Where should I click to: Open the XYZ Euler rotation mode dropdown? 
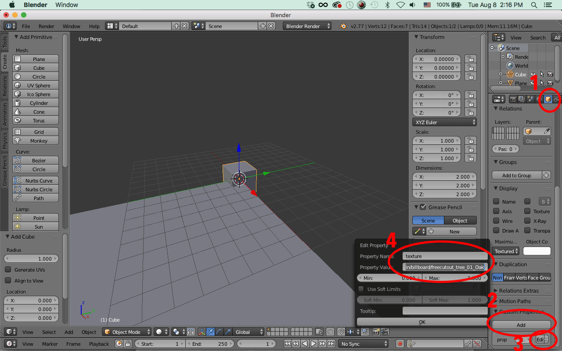(x=445, y=122)
